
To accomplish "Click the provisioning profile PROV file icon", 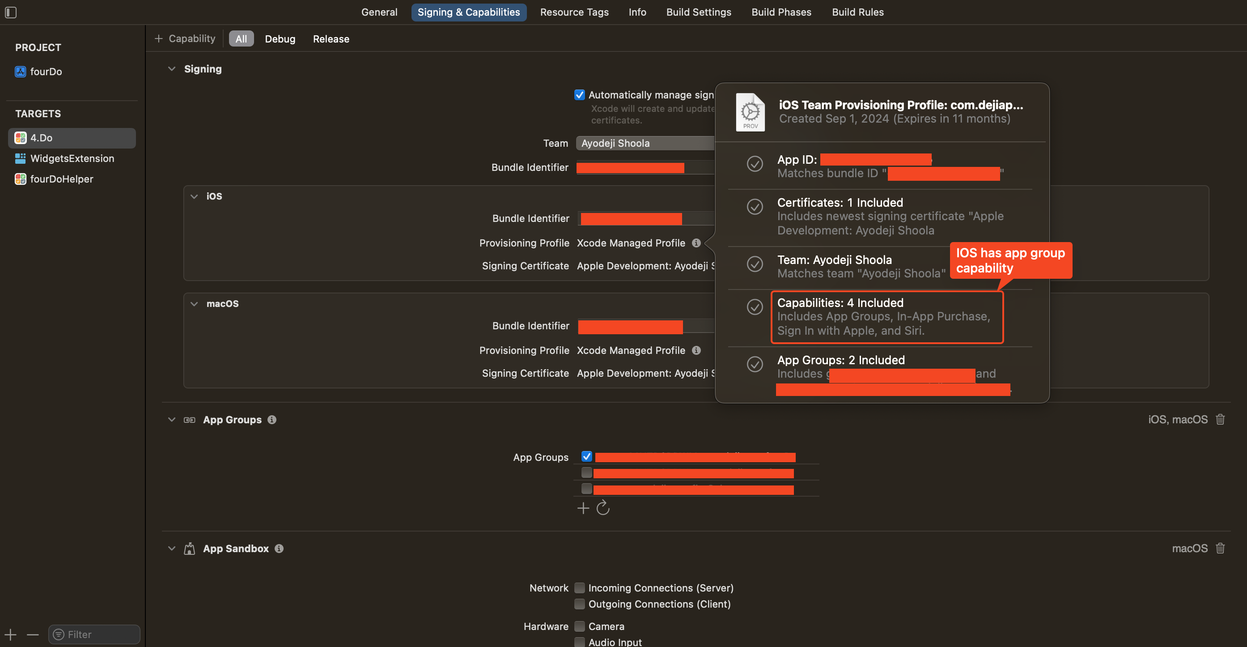I will (x=751, y=112).
